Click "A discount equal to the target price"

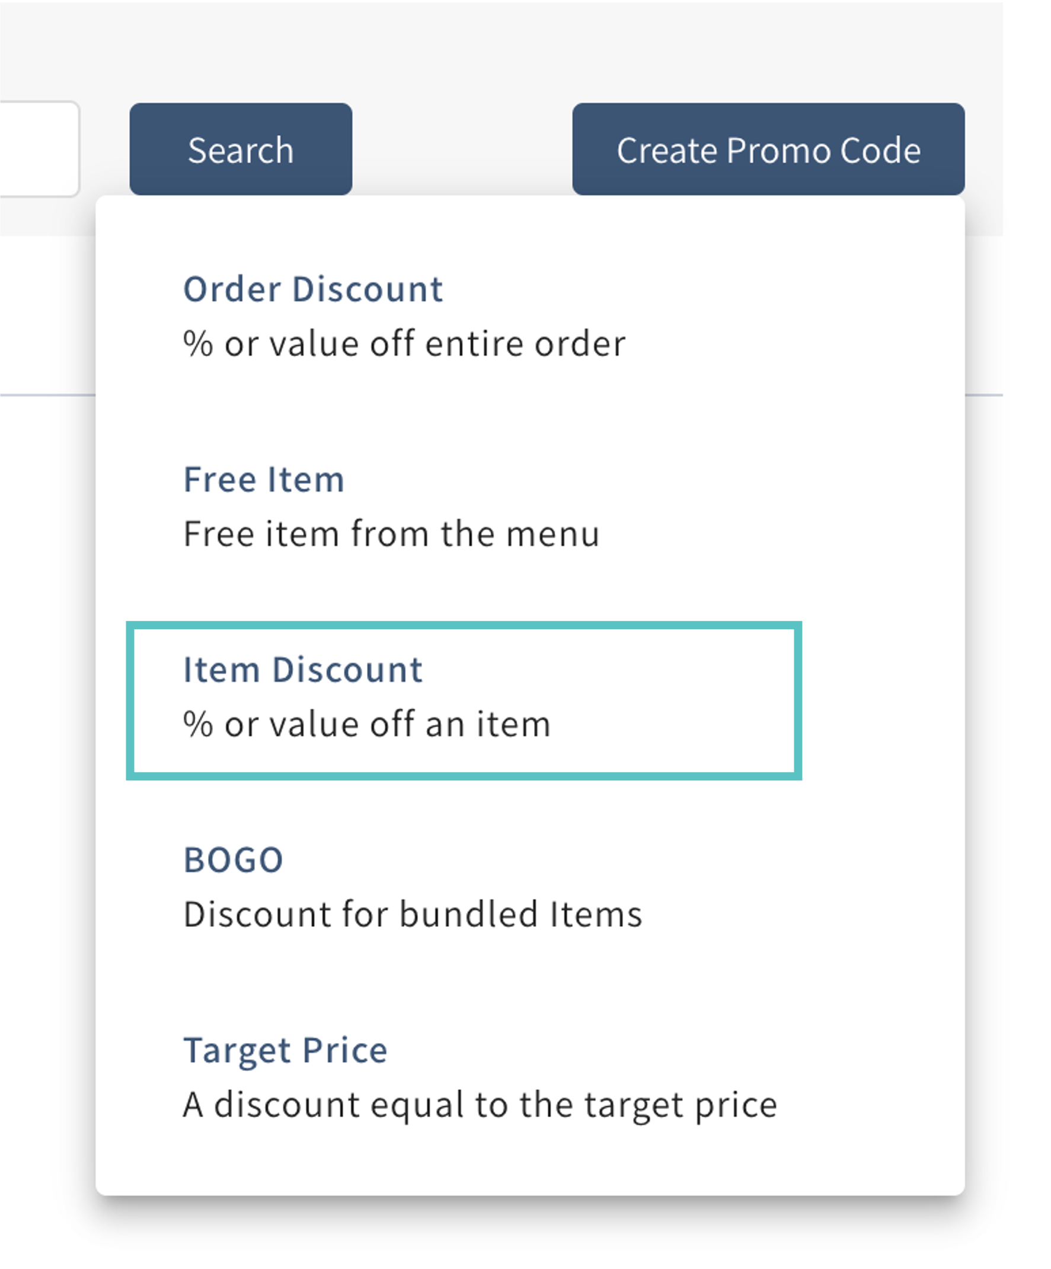pyautogui.click(x=480, y=1104)
